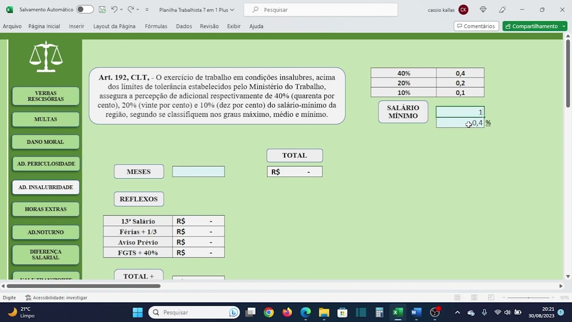Open Word from the taskbar
The width and height of the screenshot is (572, 322).
coord(416,312)
